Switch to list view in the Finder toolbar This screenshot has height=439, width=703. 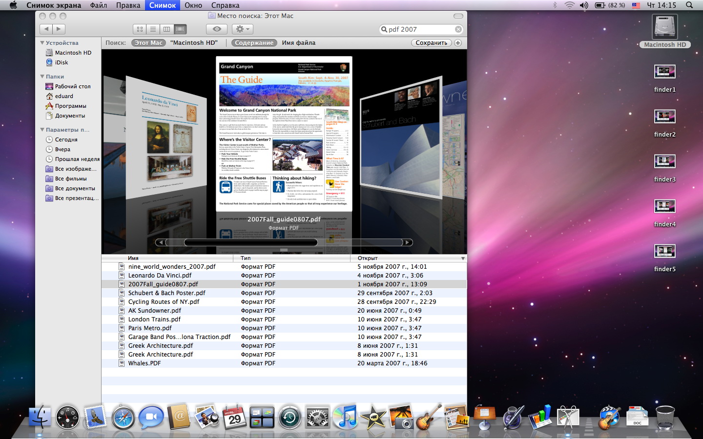[x=153, y=29]
